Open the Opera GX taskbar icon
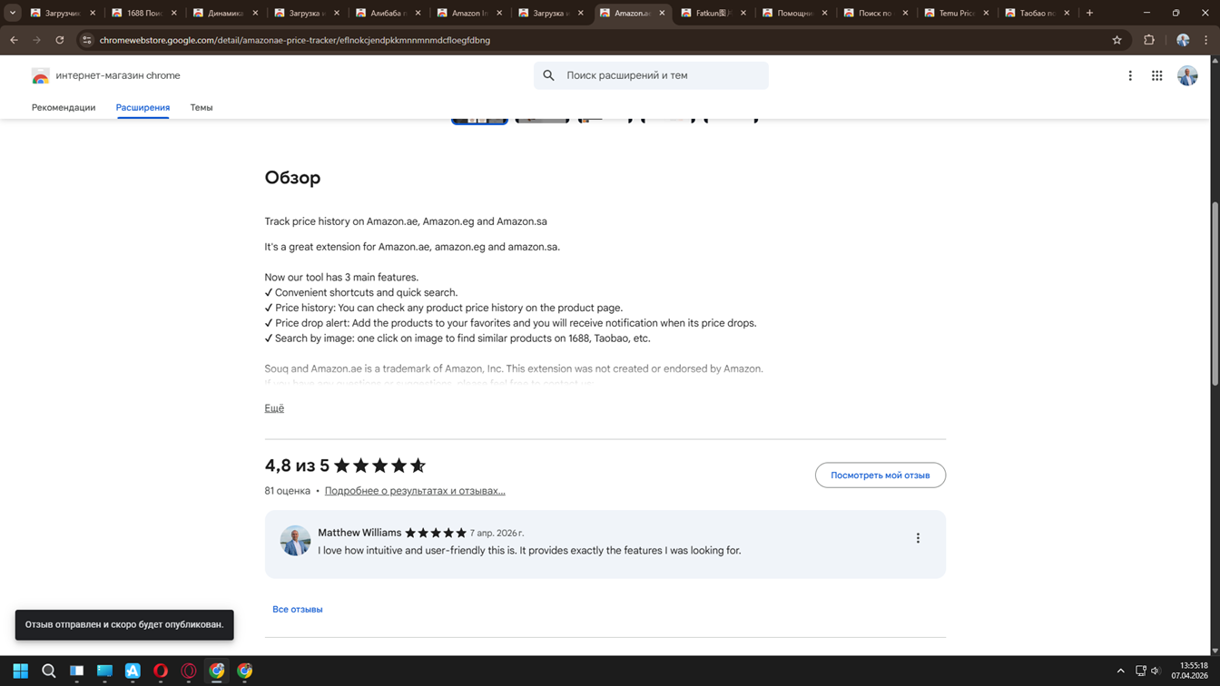 189,671
